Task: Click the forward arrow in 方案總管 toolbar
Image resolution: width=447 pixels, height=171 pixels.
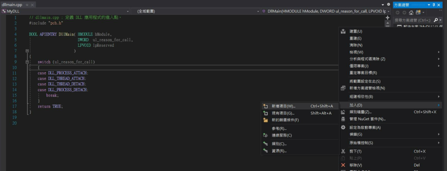Action: coord(404,13)
